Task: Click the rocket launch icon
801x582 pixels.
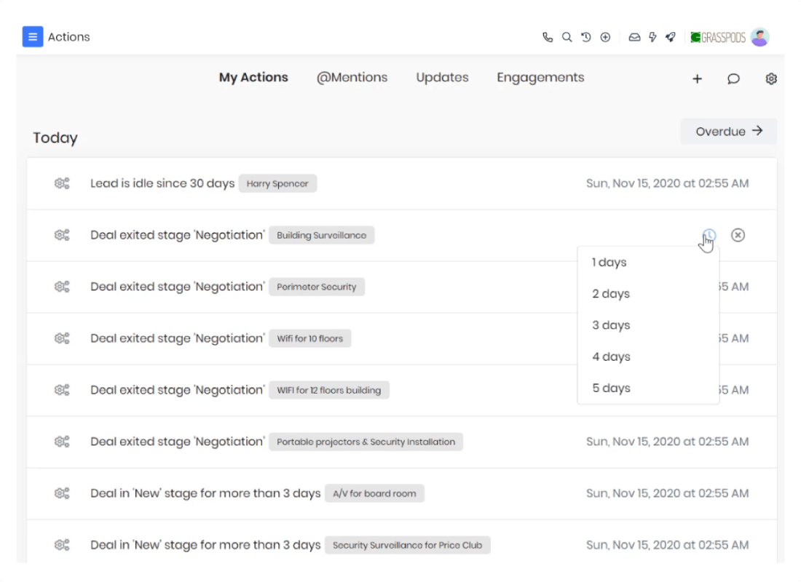Action: coord(671,37)
